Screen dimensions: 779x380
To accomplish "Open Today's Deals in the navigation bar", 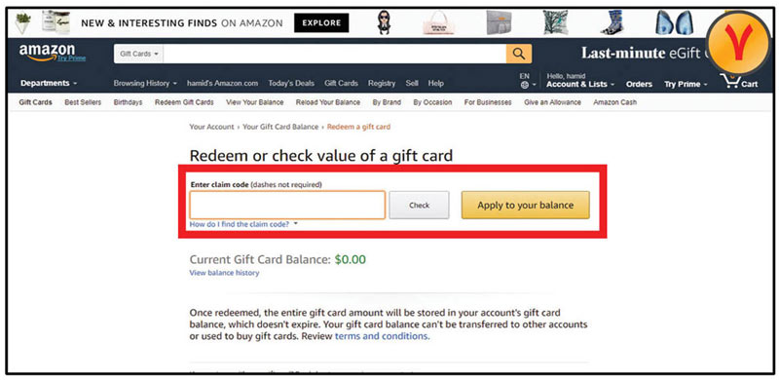I will pos(291,83).
